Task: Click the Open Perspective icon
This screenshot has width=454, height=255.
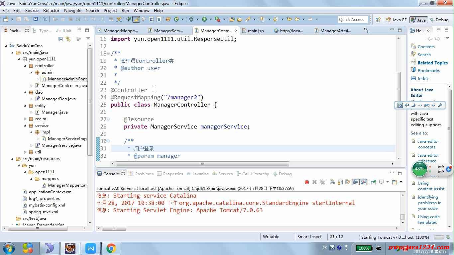Action: click(x=378, y=20)
